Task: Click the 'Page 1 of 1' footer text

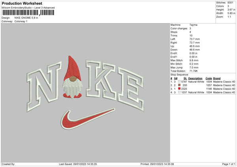Action: pos(229,164)
